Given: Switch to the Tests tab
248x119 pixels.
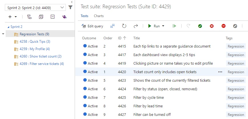Looking at the screenshot, I should (x=84, y=16).
